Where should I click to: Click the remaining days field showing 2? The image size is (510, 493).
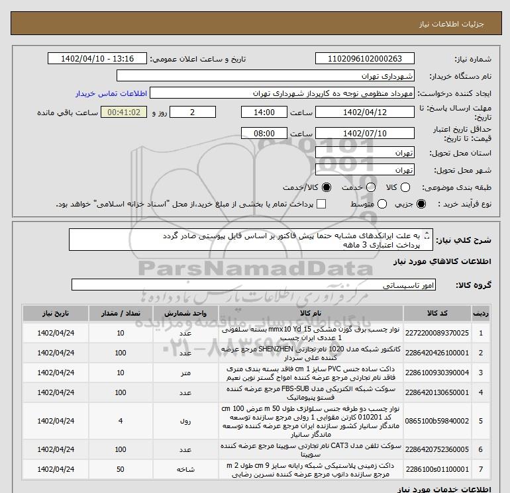tap(193, 112)
